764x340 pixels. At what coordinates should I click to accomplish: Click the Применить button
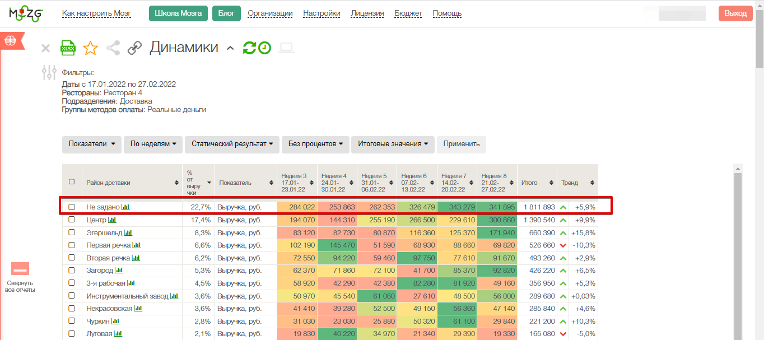462,144
